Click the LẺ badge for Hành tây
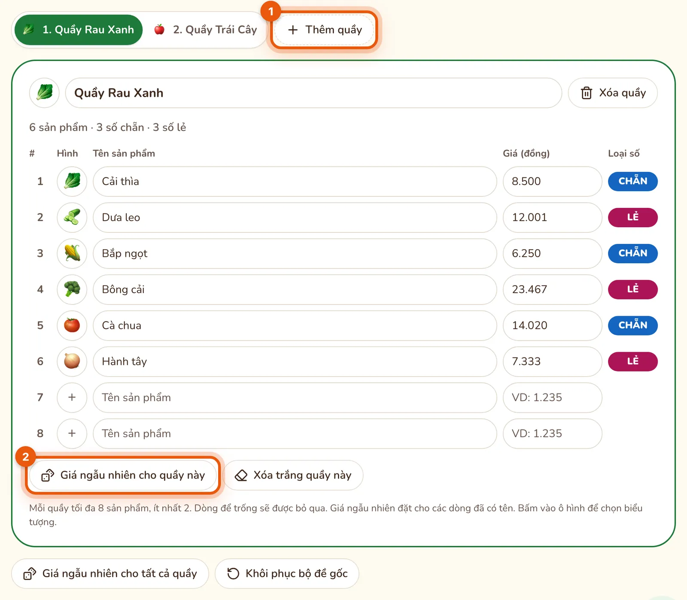 pos(633,362)
